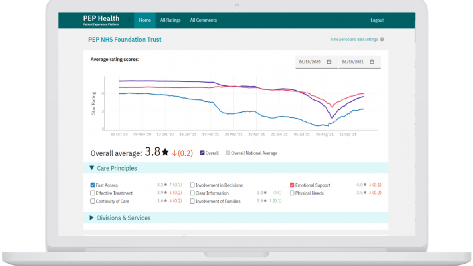This screenshot has height=266, width=473.
Task: Click the start date input field
Action: click(310, 62)
